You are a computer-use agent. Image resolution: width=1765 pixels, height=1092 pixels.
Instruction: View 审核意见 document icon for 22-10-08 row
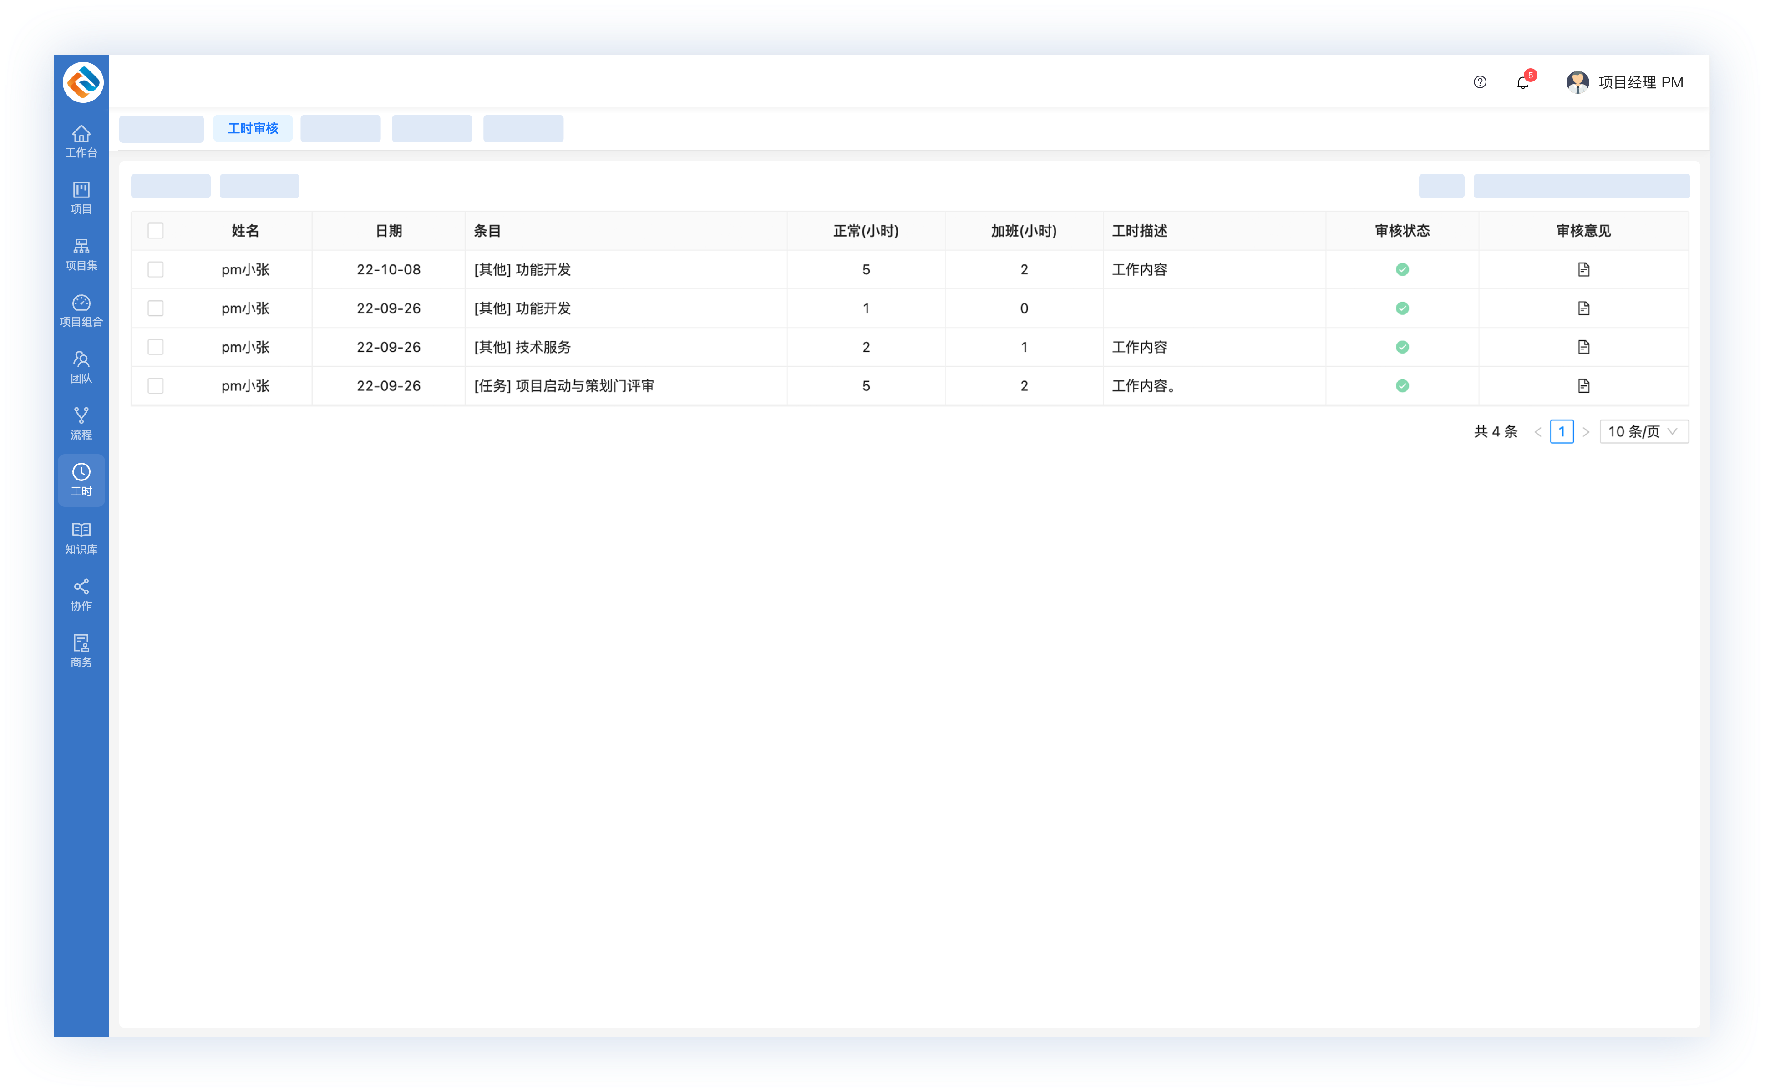[x=1583, y=269]
